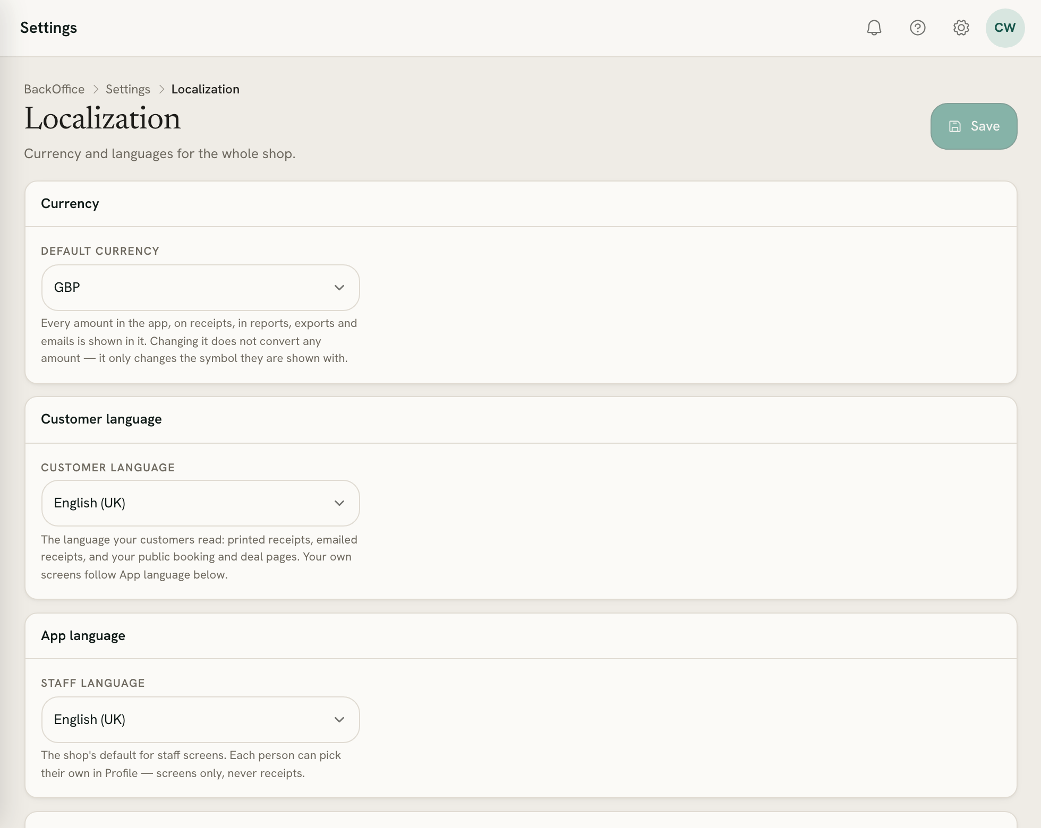This screenshot has width=1041, height=828.
Task: Open the Customer Language dropdown
Action: click(200, 503)
